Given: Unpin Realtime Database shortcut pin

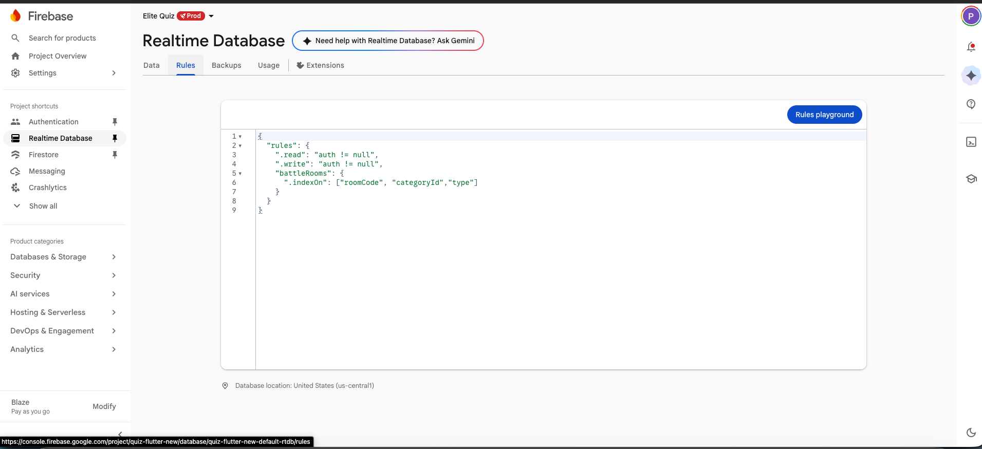Looking at the screenshot, I should pyautogui.click(x=115, y=138).
